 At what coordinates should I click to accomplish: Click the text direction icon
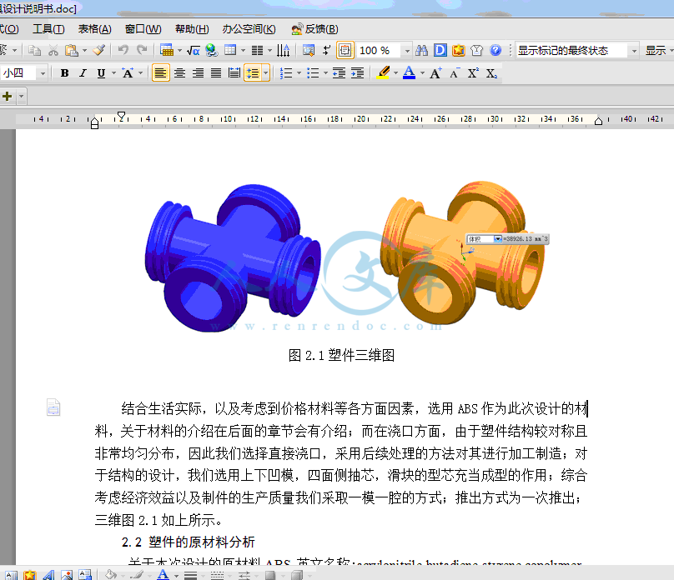coord(283,50)
